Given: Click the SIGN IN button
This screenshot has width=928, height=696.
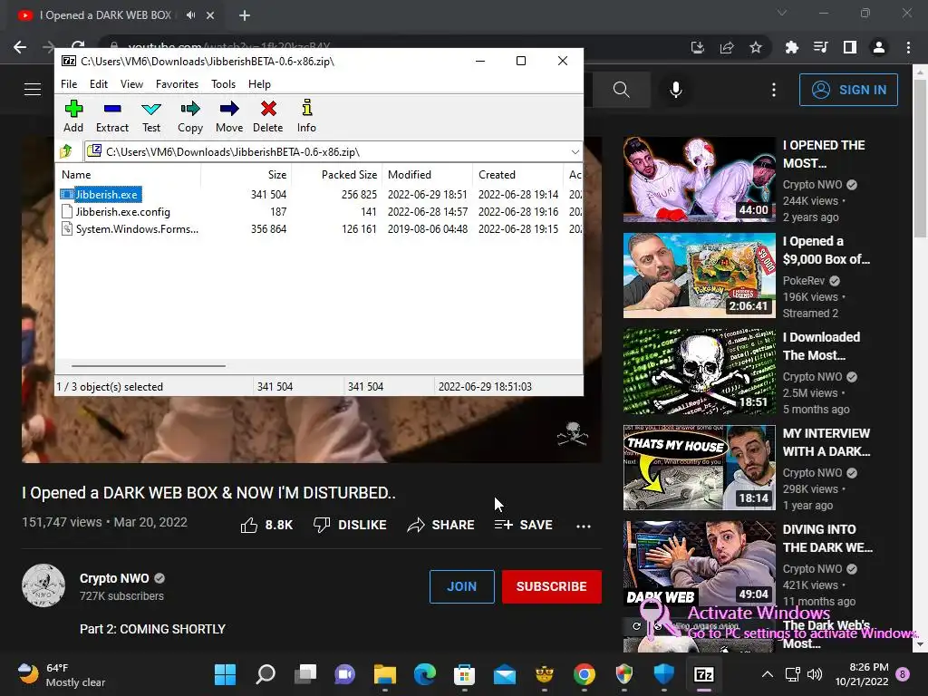Looking at the screenshot, I should pos(848,90).
